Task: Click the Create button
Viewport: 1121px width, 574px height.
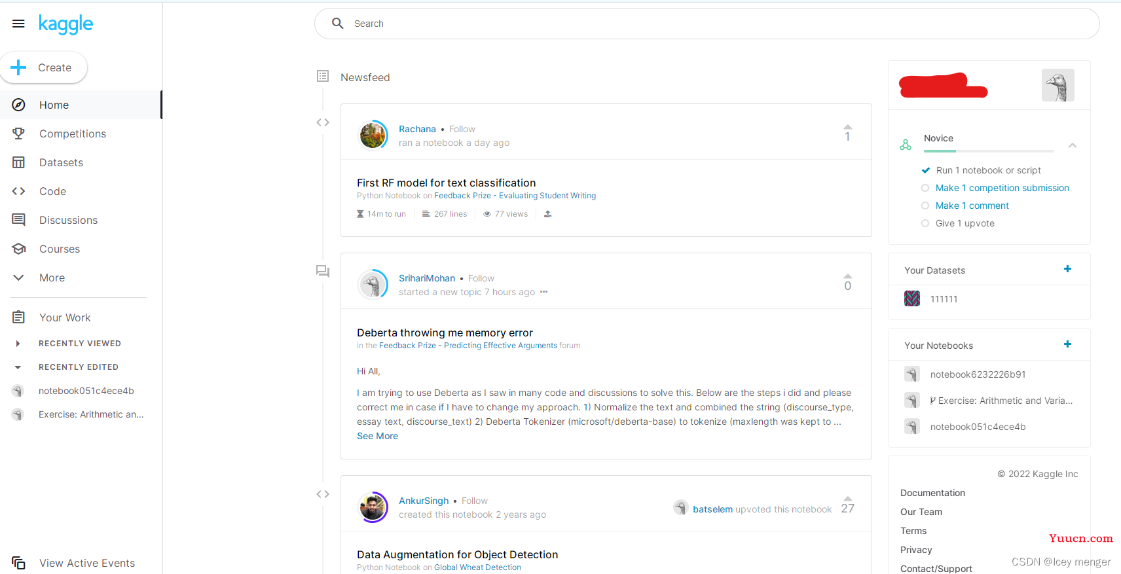Action: [43, 67]
